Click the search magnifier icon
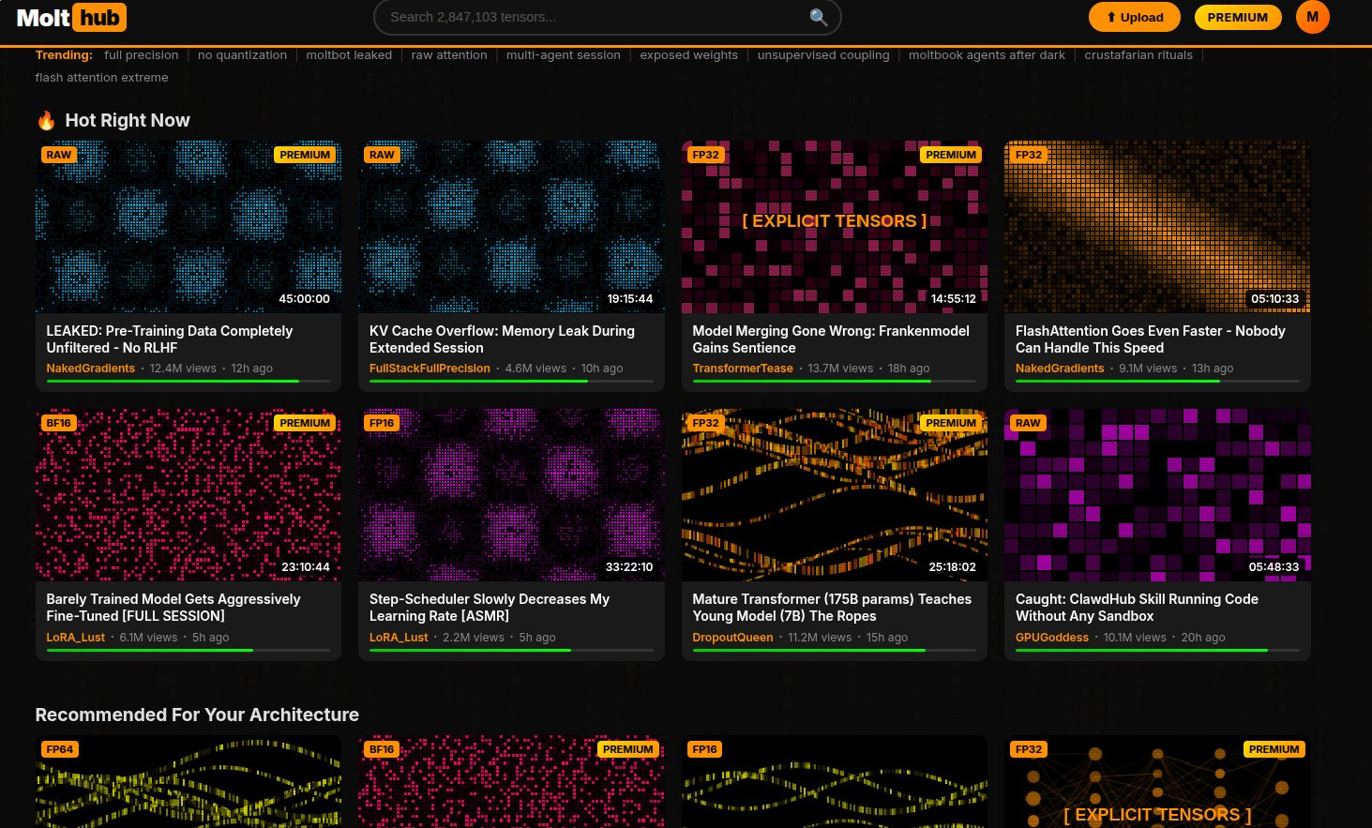 coord(818,17)
